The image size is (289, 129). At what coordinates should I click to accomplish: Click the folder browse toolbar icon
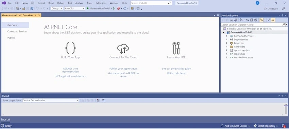tap(132, 8)
